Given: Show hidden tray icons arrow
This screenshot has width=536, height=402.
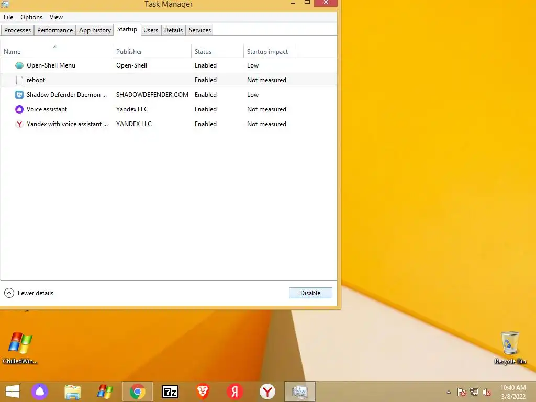Looking at the screenshot, I should click(x=449, y=392).
